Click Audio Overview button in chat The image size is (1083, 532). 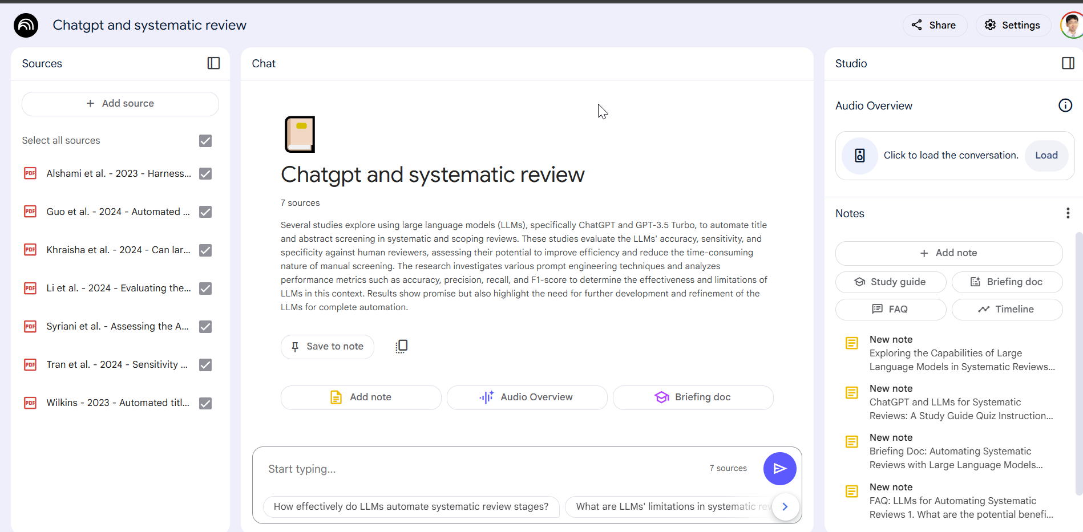[527, 397]
